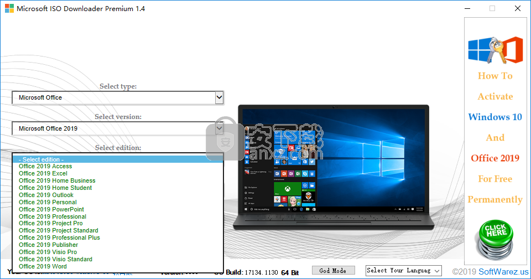Minimize the ISO Downloader window

tap(468, 8)
